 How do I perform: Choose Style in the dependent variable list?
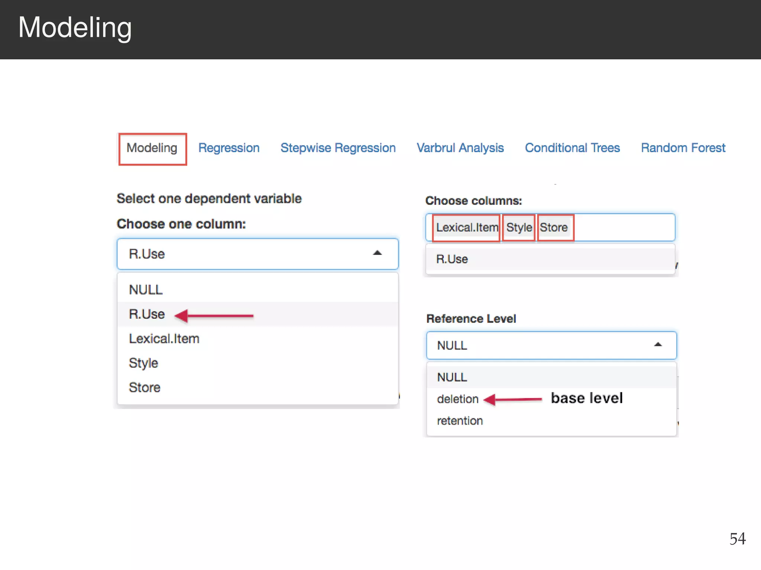click(x=143, y=363)
